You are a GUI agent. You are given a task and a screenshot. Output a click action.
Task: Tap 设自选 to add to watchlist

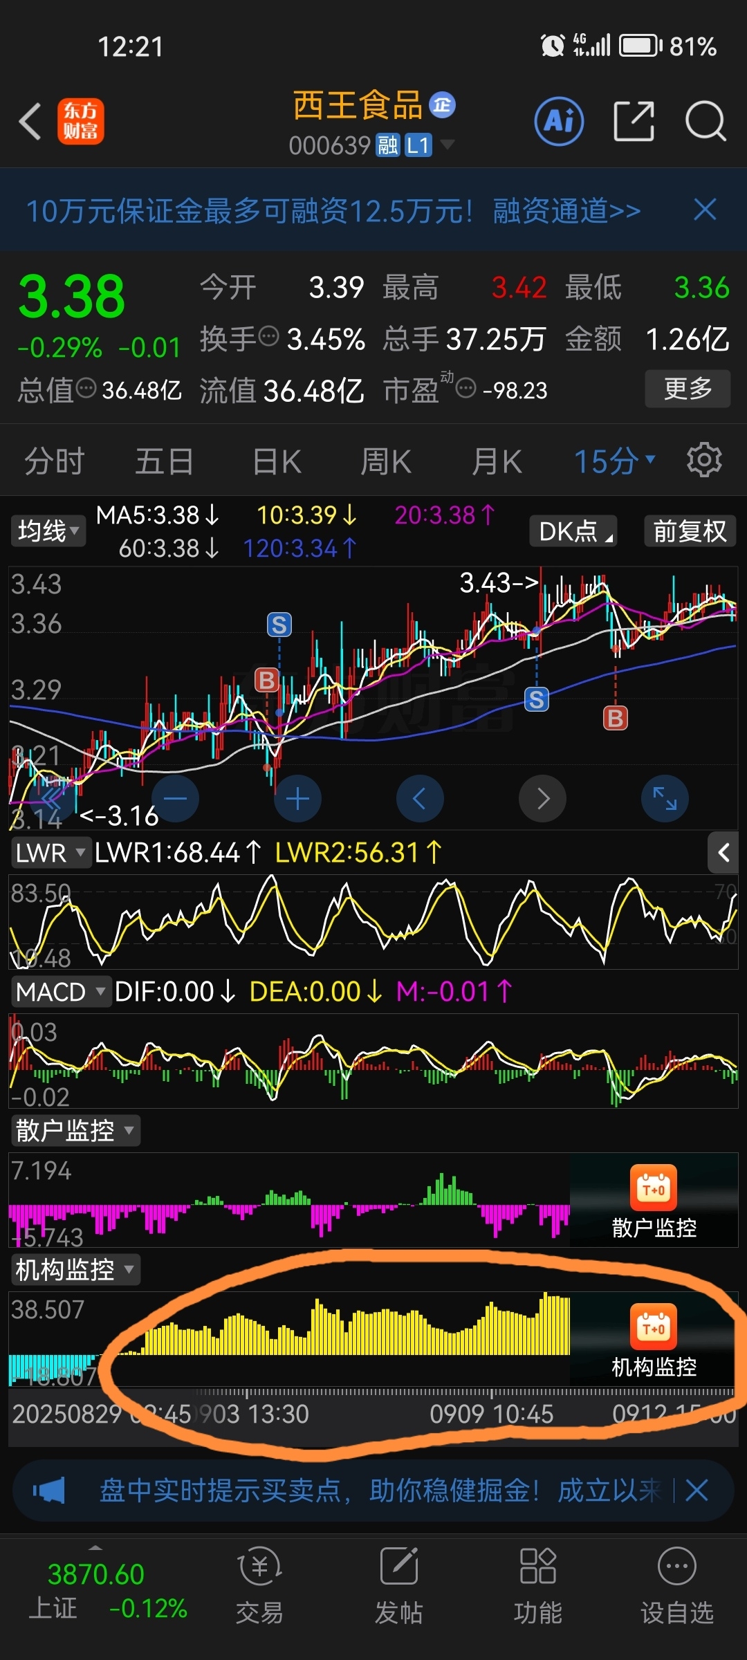pyautogui.click(x=676, y=1586)
